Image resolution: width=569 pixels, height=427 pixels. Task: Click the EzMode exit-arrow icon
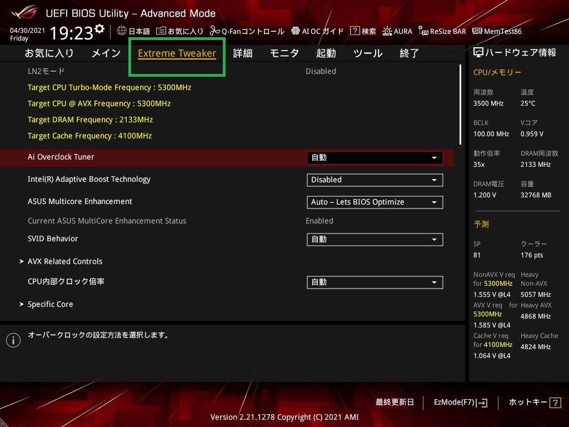coord(482,403)
